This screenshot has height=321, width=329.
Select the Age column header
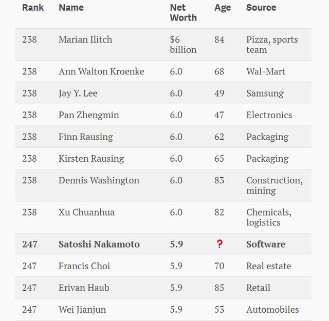[223, 8]
